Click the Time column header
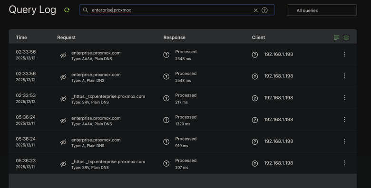The image size is (371, 188). click(x=21, y=38)
